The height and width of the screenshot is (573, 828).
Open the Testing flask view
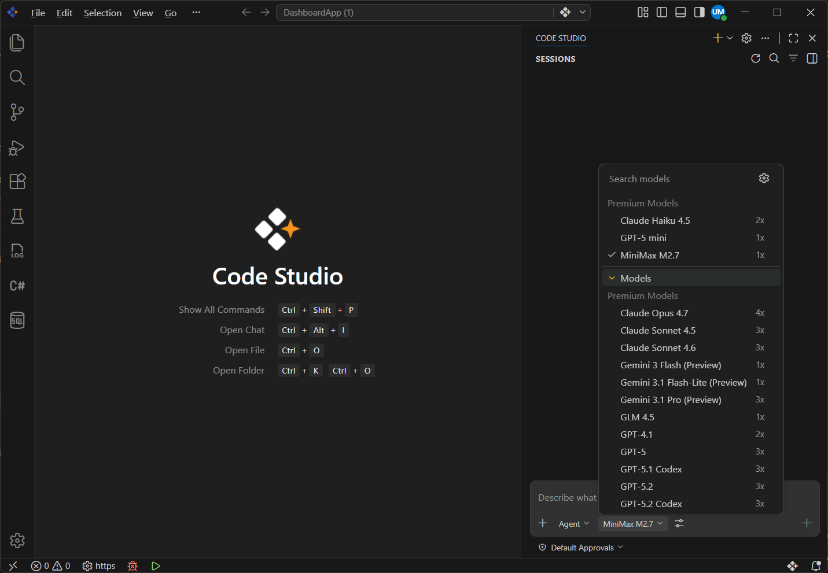[x=17, y=216]
